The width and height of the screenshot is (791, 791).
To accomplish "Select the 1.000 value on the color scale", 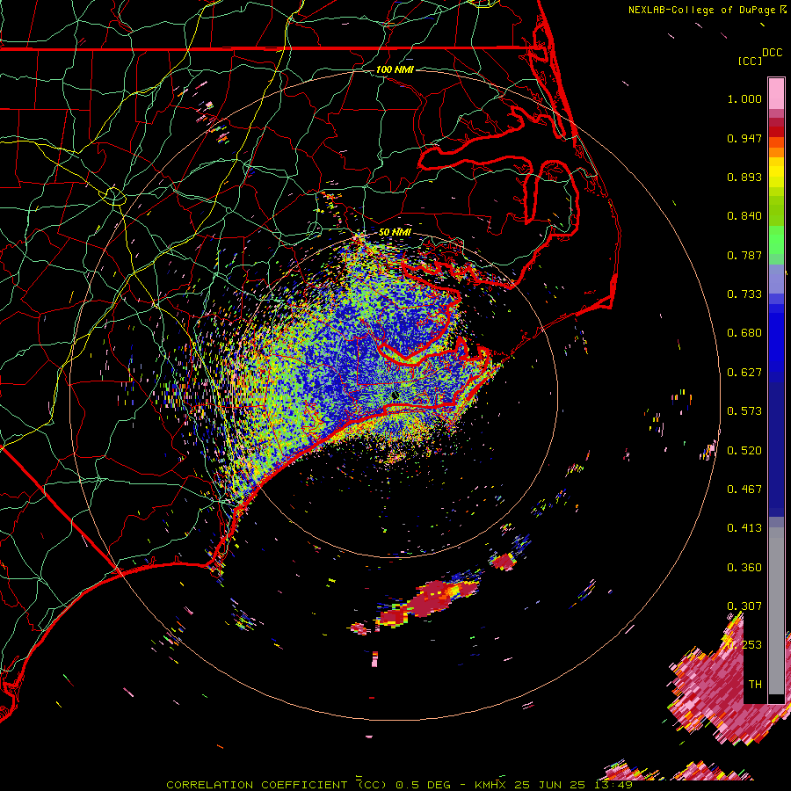I will [744, 98].
